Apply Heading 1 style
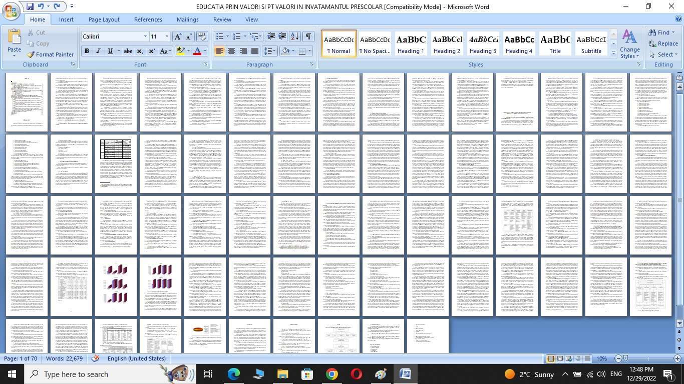The width and height of the screenshot is (684, 384). point(411,43)
